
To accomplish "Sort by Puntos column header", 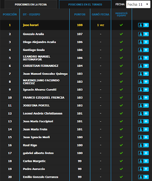I will pos(80,14).
